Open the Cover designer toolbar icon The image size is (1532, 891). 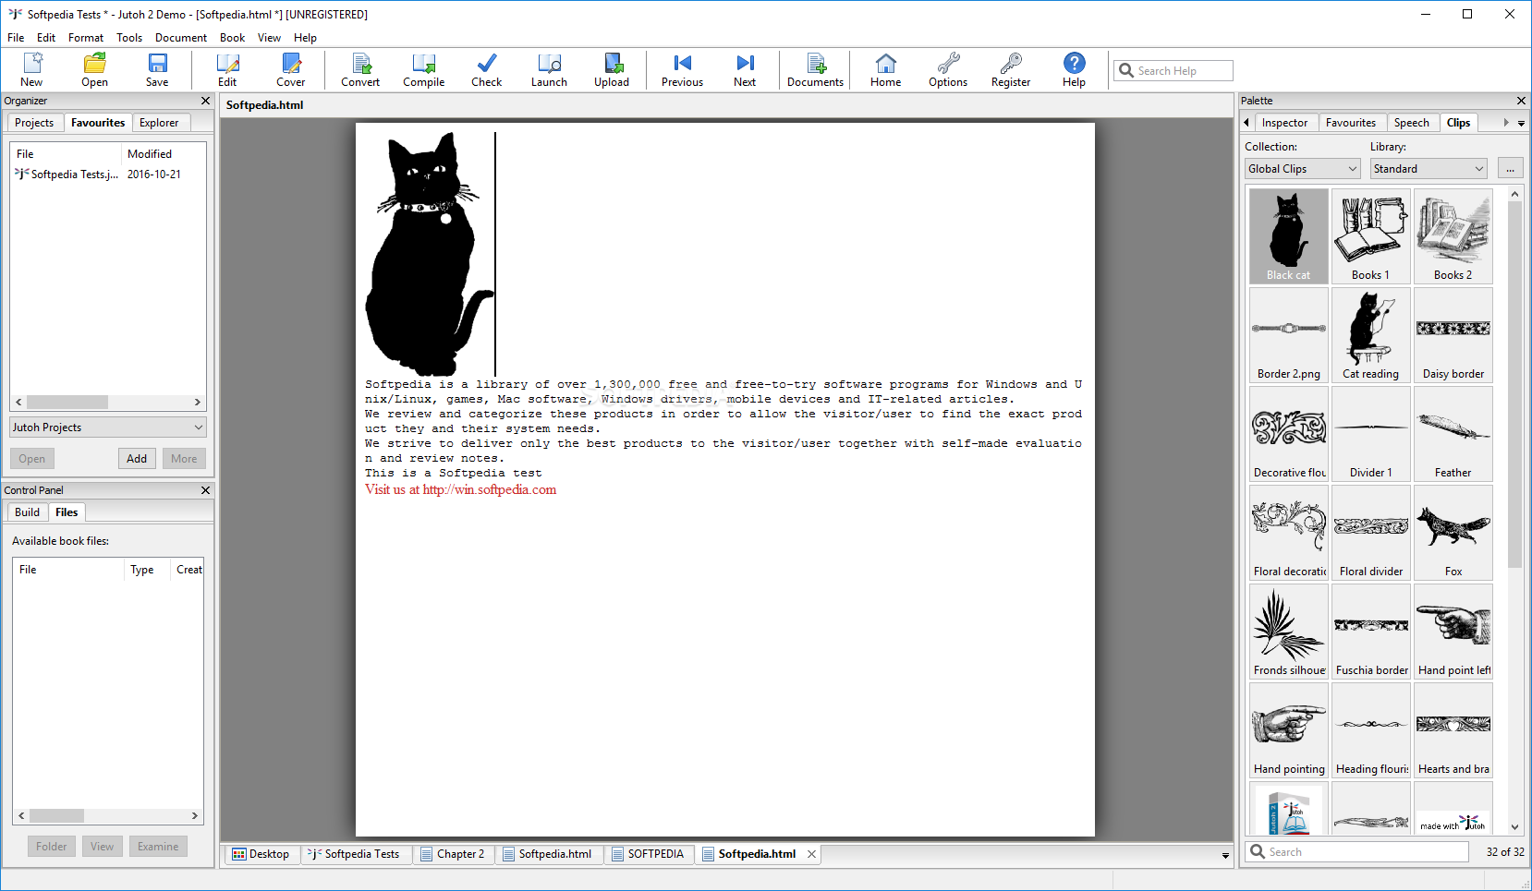tap(290, 69)
